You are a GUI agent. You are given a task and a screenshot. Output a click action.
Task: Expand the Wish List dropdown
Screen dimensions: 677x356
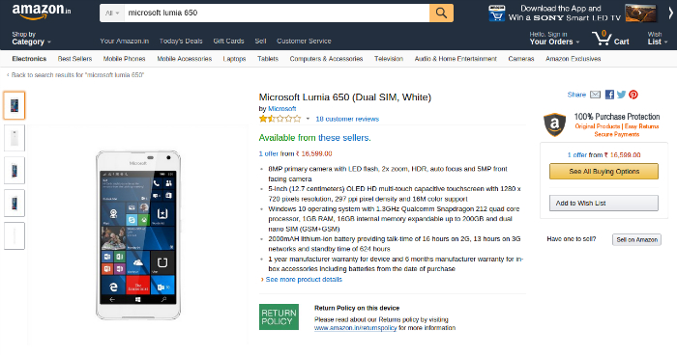[x=657, y=39]
